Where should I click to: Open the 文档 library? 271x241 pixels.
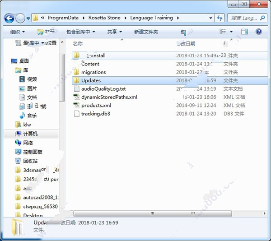click(x=28, y=97)
